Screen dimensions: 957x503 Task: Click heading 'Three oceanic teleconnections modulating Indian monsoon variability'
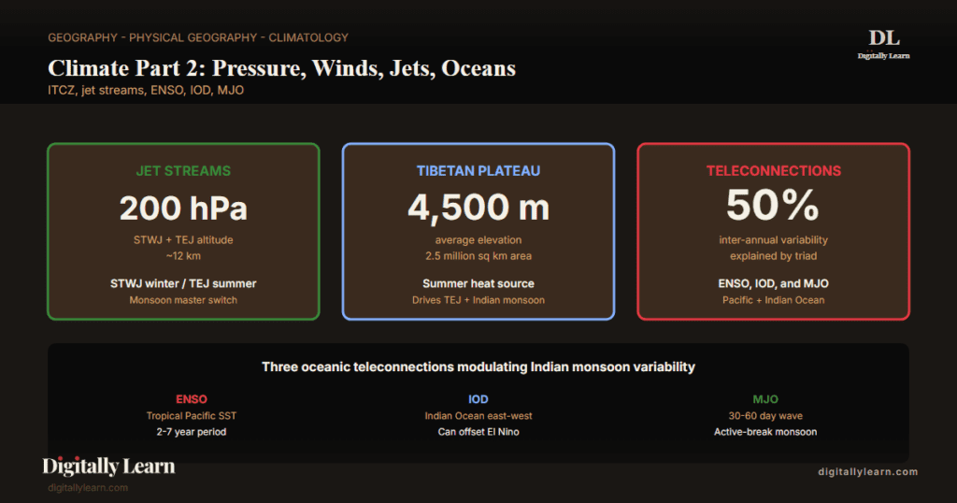tap(478, 366)
